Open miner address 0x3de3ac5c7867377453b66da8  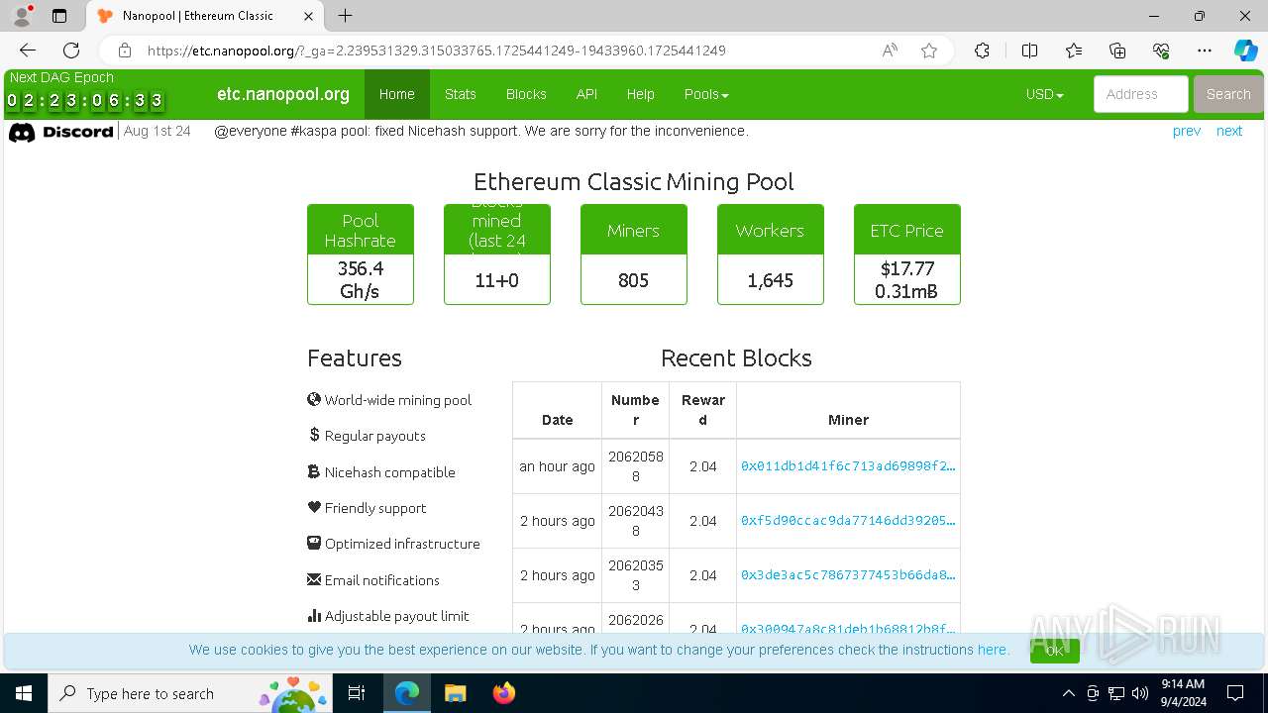pyautogui.click(x=848, y=574)
